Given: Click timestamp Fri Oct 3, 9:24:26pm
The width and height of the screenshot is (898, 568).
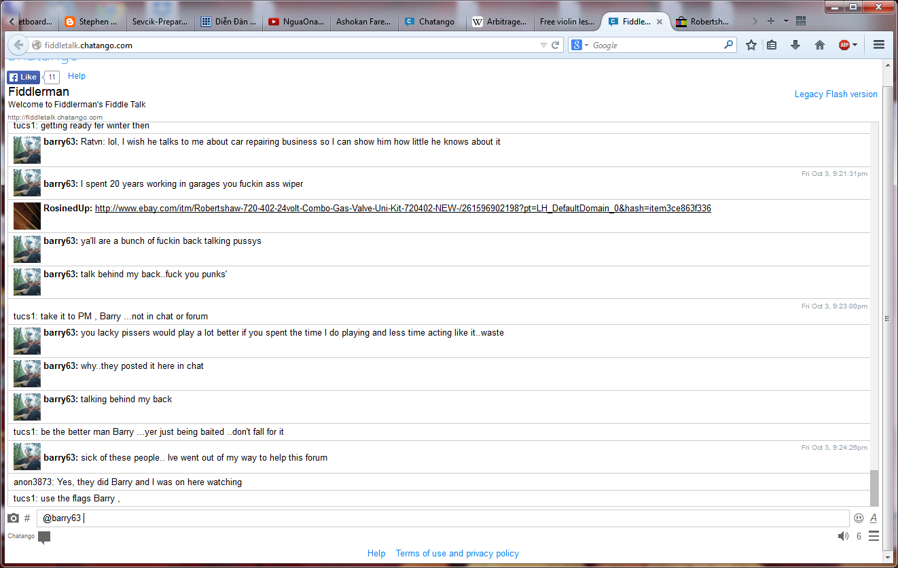Looking at the screenshot, I should 834,448.
